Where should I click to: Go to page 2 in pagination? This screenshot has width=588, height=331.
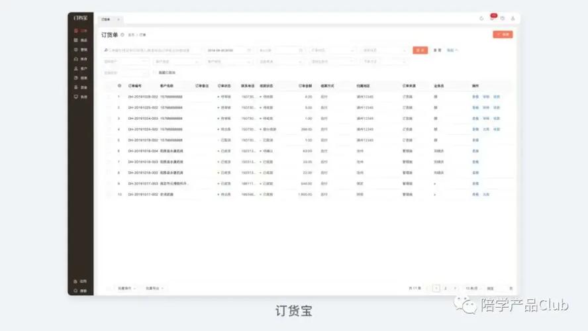click(446, 289)
